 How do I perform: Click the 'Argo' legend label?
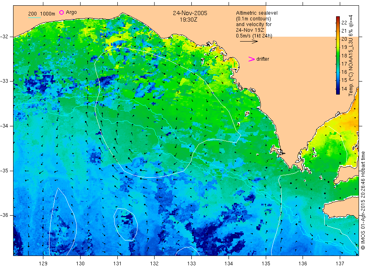[71, 12]
